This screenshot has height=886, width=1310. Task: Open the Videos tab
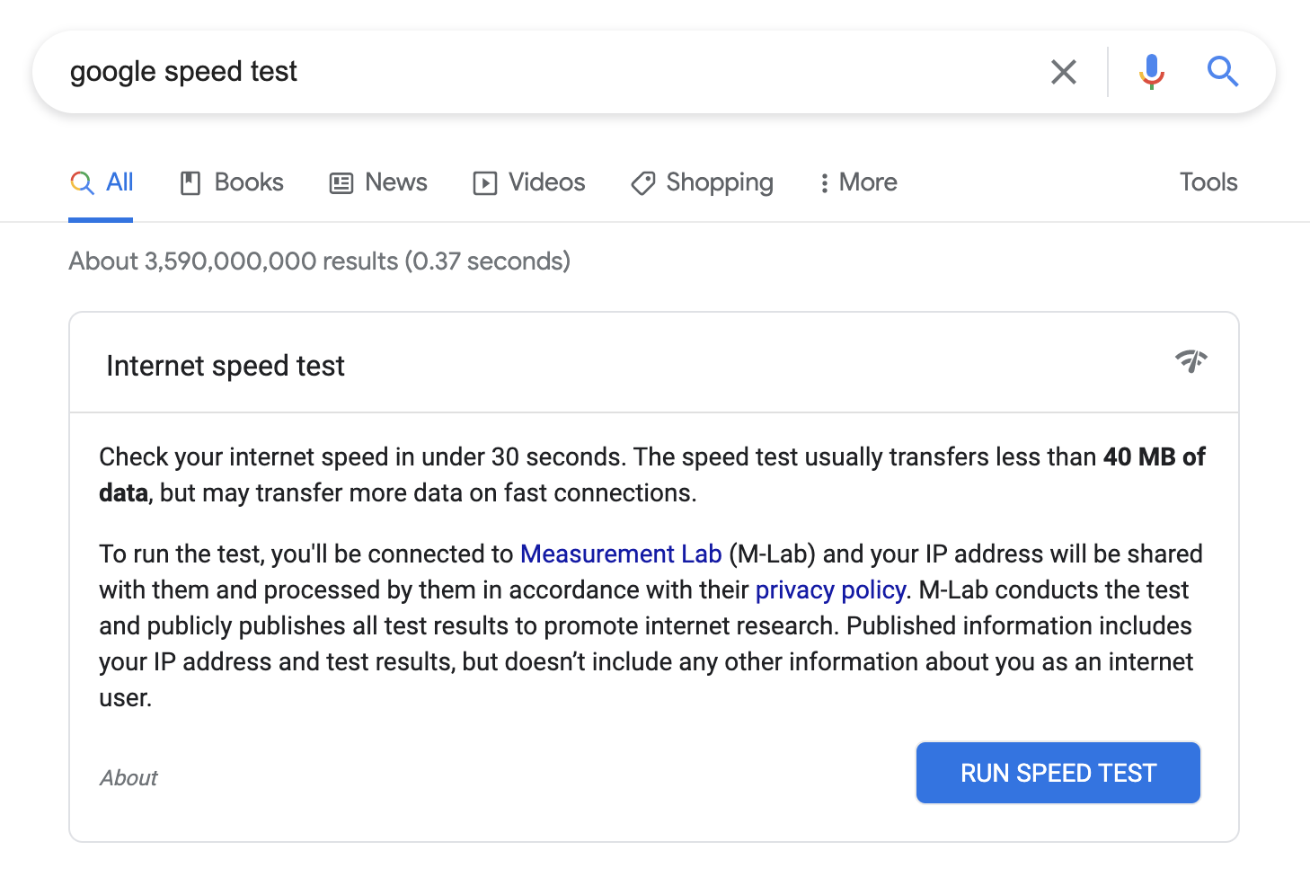click(x=529, y=182)
